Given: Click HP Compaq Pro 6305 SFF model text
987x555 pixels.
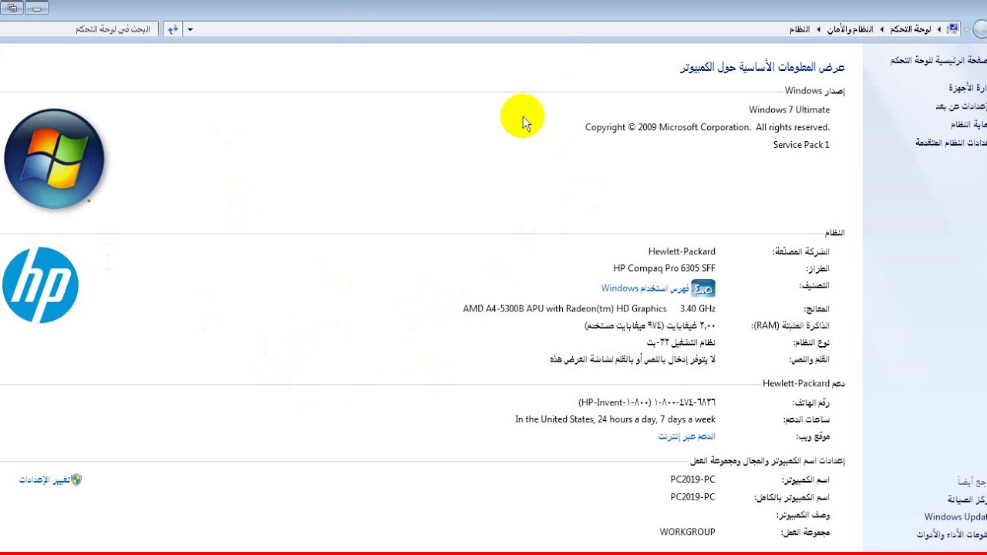Looking at the screenshot, I should (664, 269).
